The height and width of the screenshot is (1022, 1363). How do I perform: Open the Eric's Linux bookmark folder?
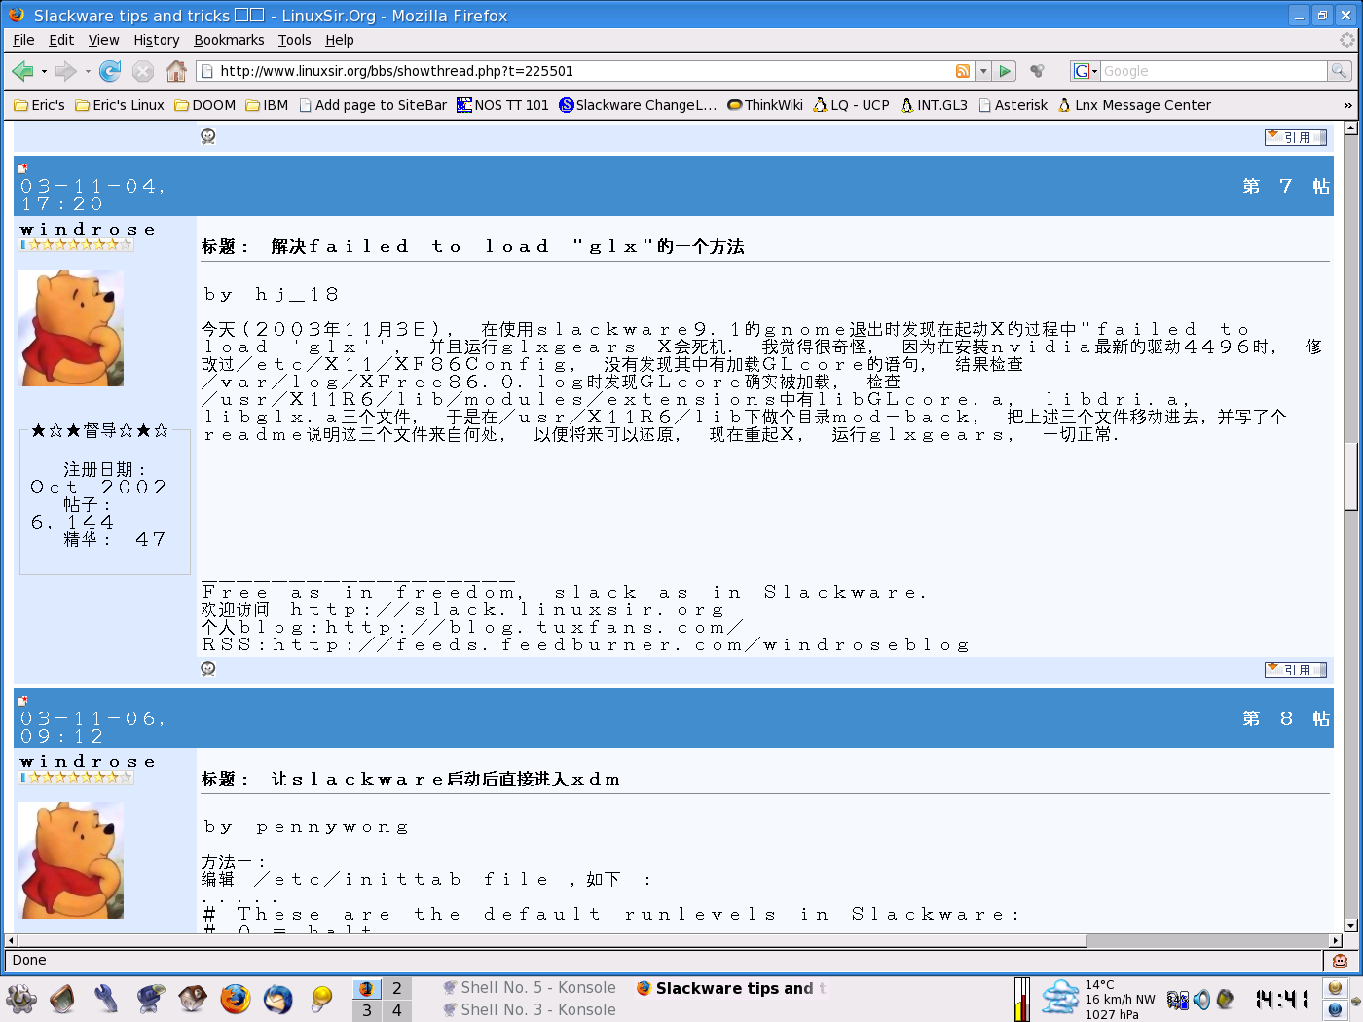coord(120,105)
